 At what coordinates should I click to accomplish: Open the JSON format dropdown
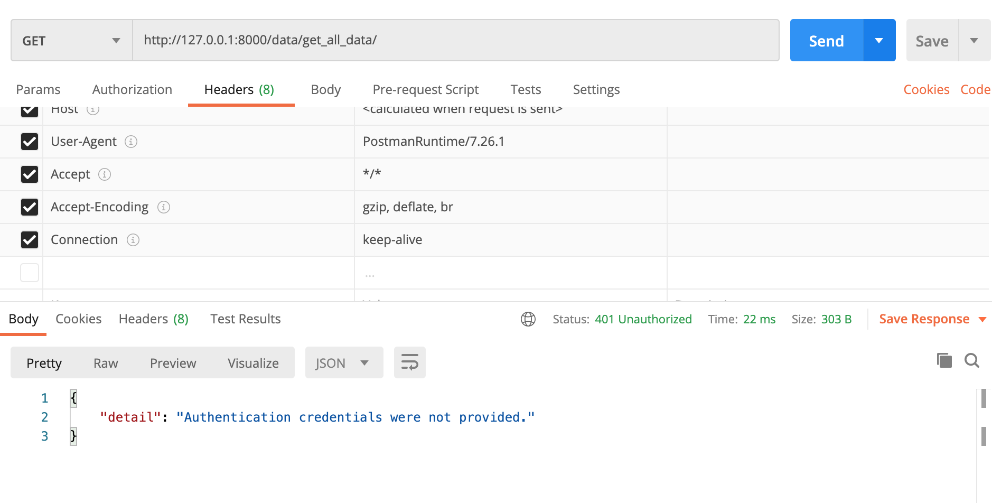pyautogui.click(x=343, y=363)
